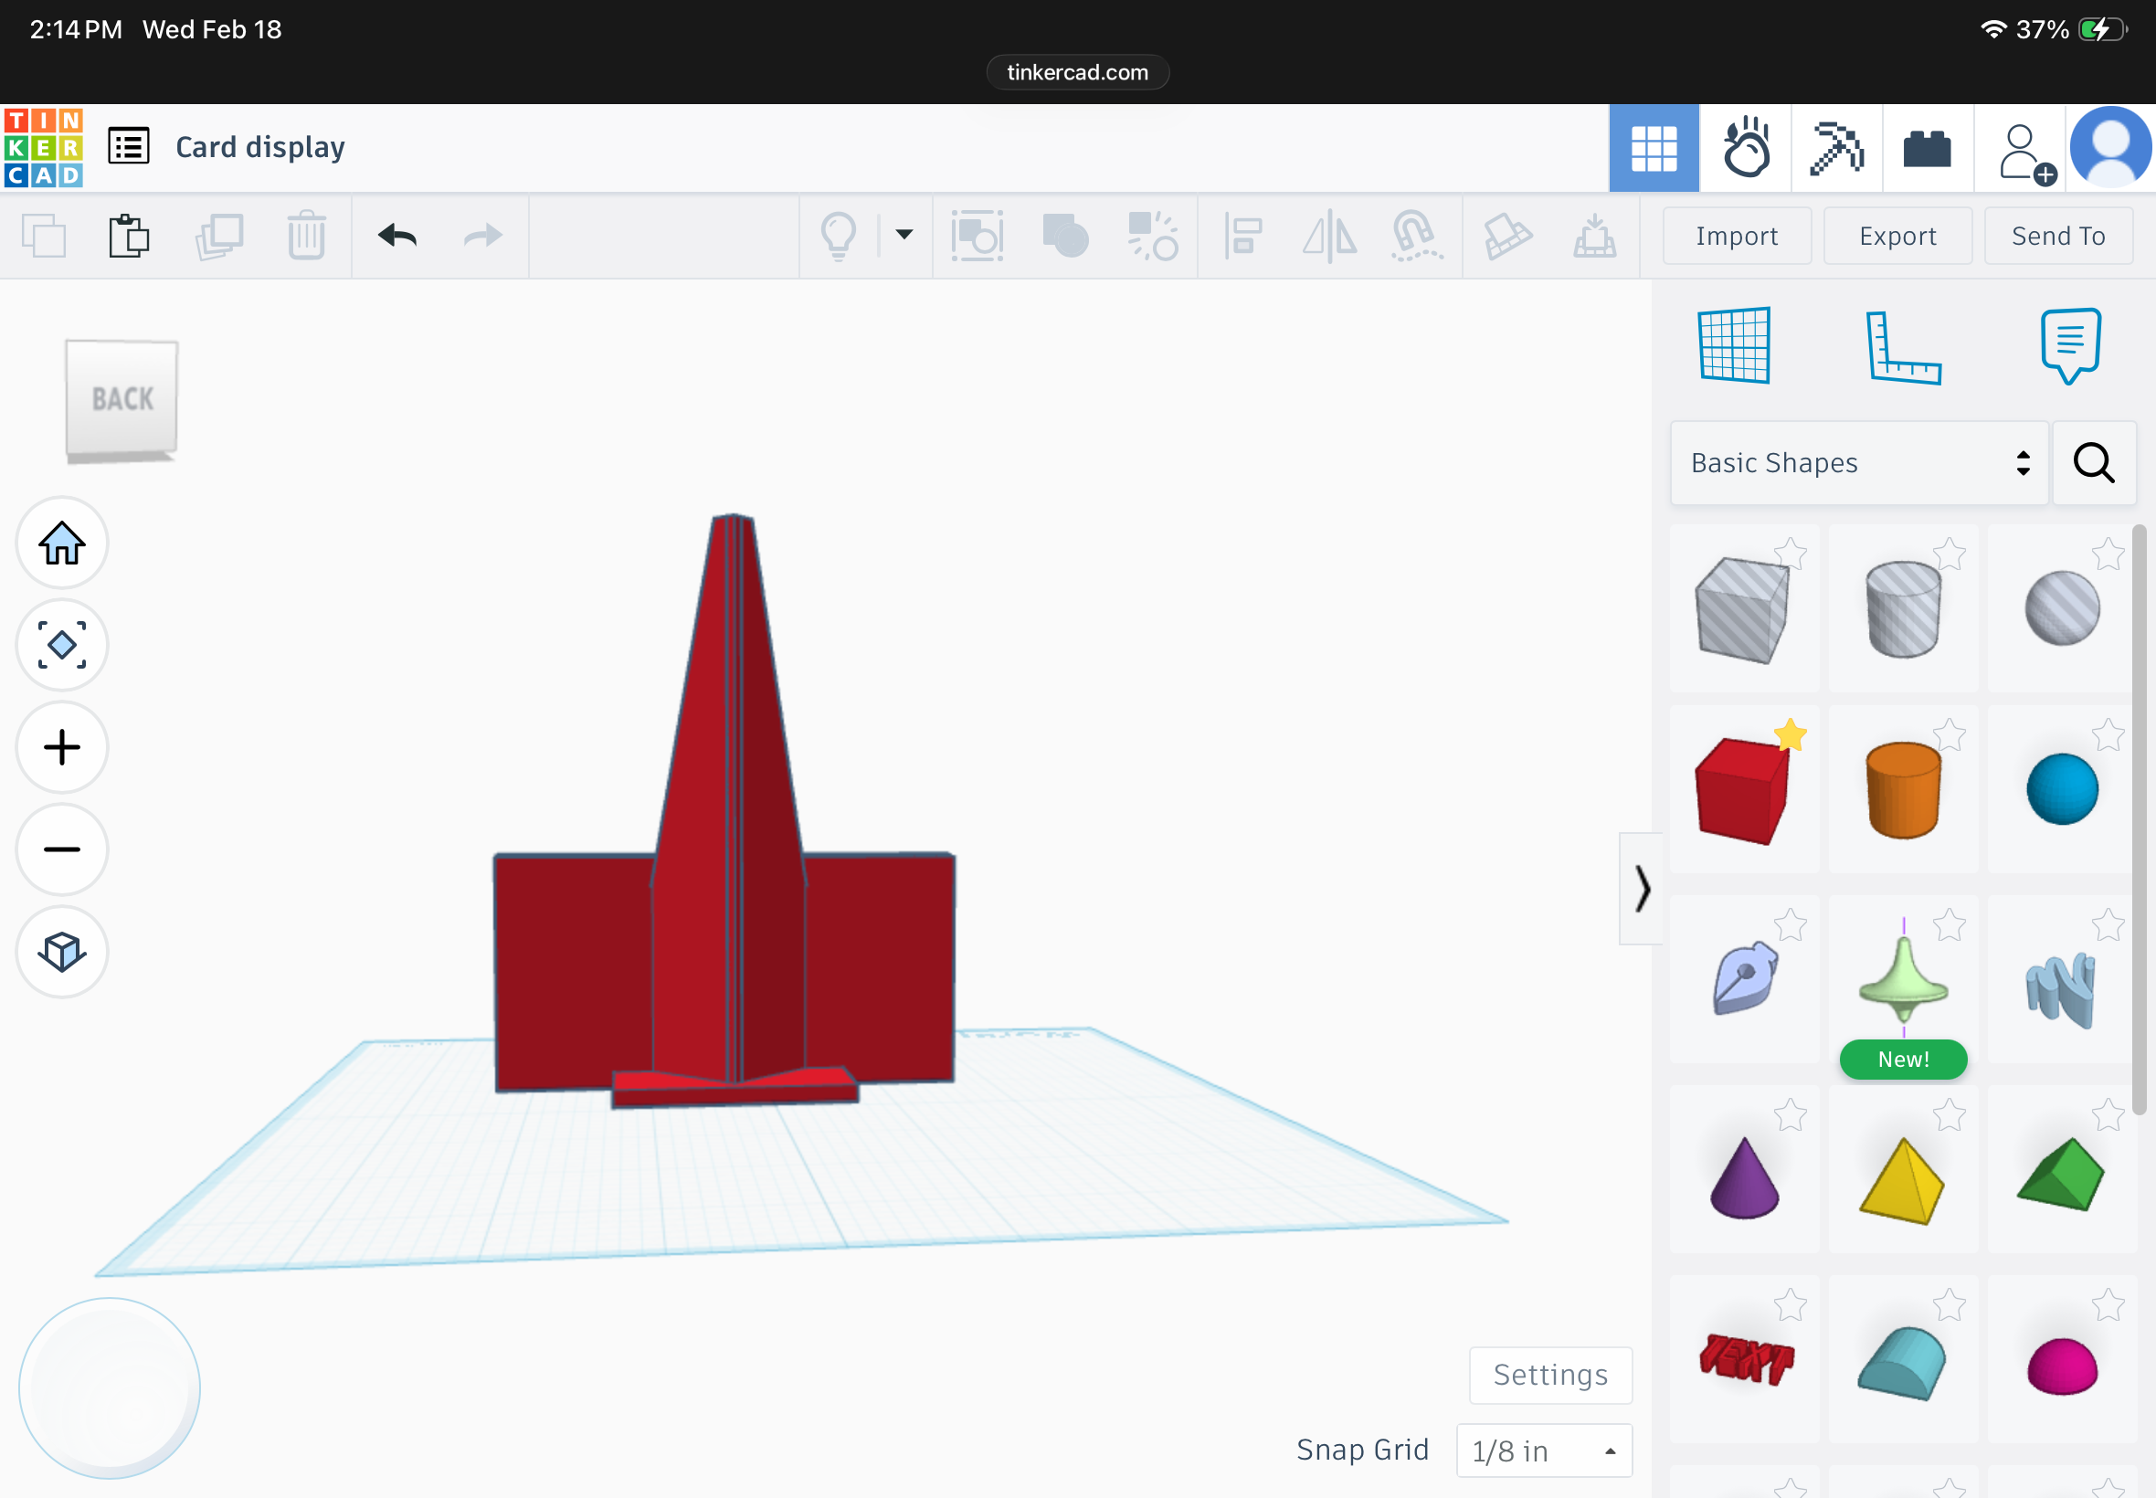2156x1498 pixels.
Task: Click the Undo arrow
Action: point(397,236)
